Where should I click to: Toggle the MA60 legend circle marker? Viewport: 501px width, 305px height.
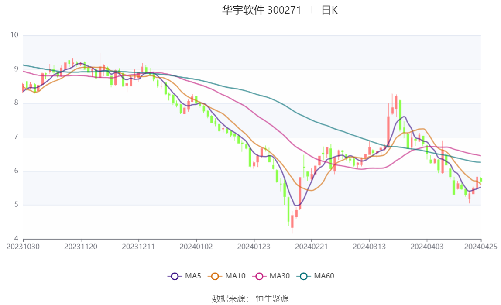304,276
